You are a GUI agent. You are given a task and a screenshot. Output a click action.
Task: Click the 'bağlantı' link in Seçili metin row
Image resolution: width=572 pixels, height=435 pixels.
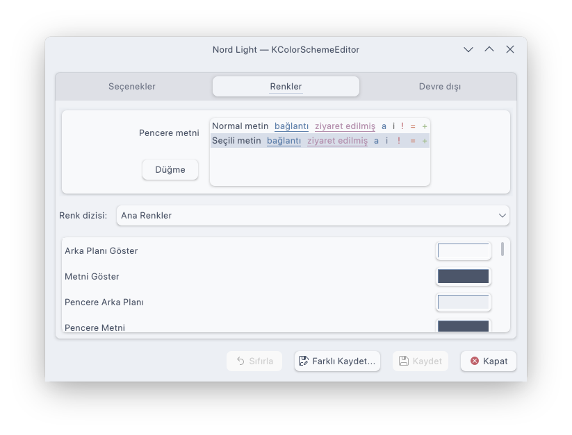coord(284,141)
